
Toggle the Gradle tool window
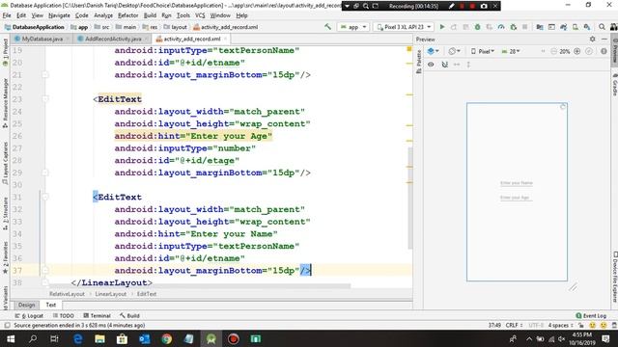pyautogui.click(x=614, y=85)
